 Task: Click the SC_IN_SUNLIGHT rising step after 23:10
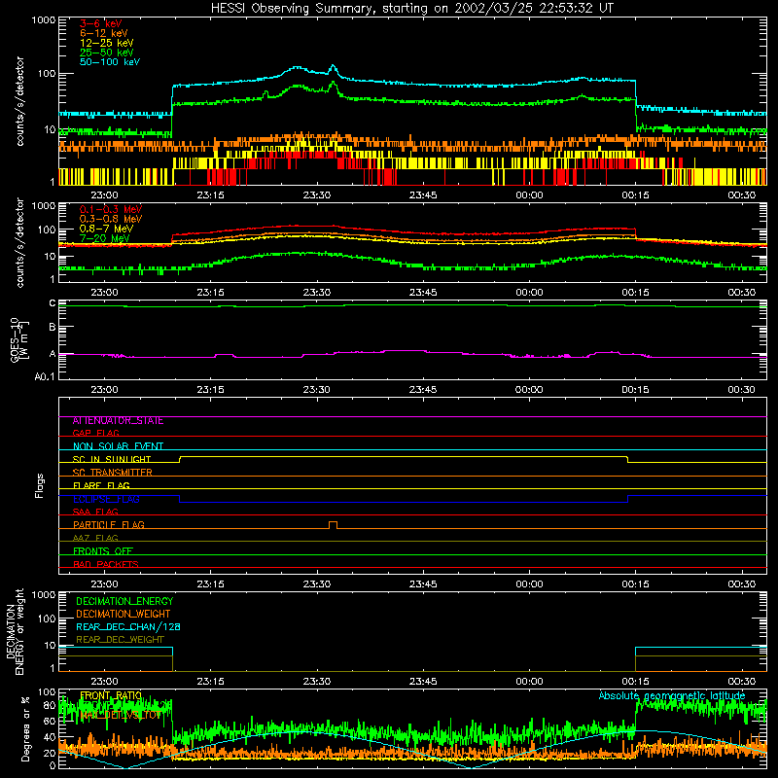point(180,459)
